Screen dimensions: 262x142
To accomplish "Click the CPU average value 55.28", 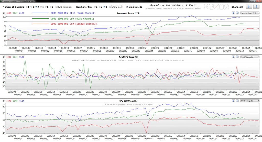I will click(x=21, y=57).
